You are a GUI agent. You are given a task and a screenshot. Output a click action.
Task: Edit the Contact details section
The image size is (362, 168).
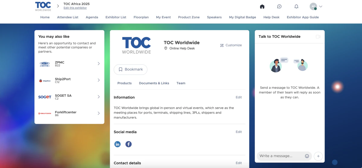(239, 163)
